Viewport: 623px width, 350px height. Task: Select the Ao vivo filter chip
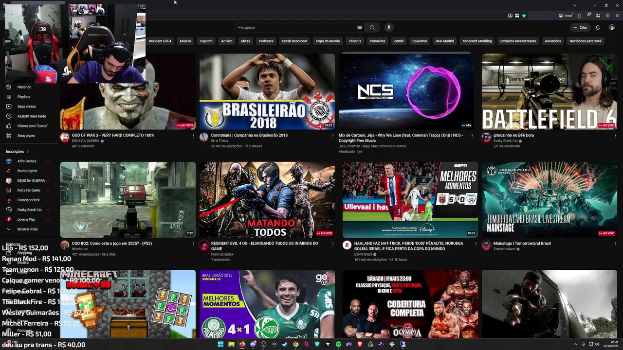click(227, 41)
